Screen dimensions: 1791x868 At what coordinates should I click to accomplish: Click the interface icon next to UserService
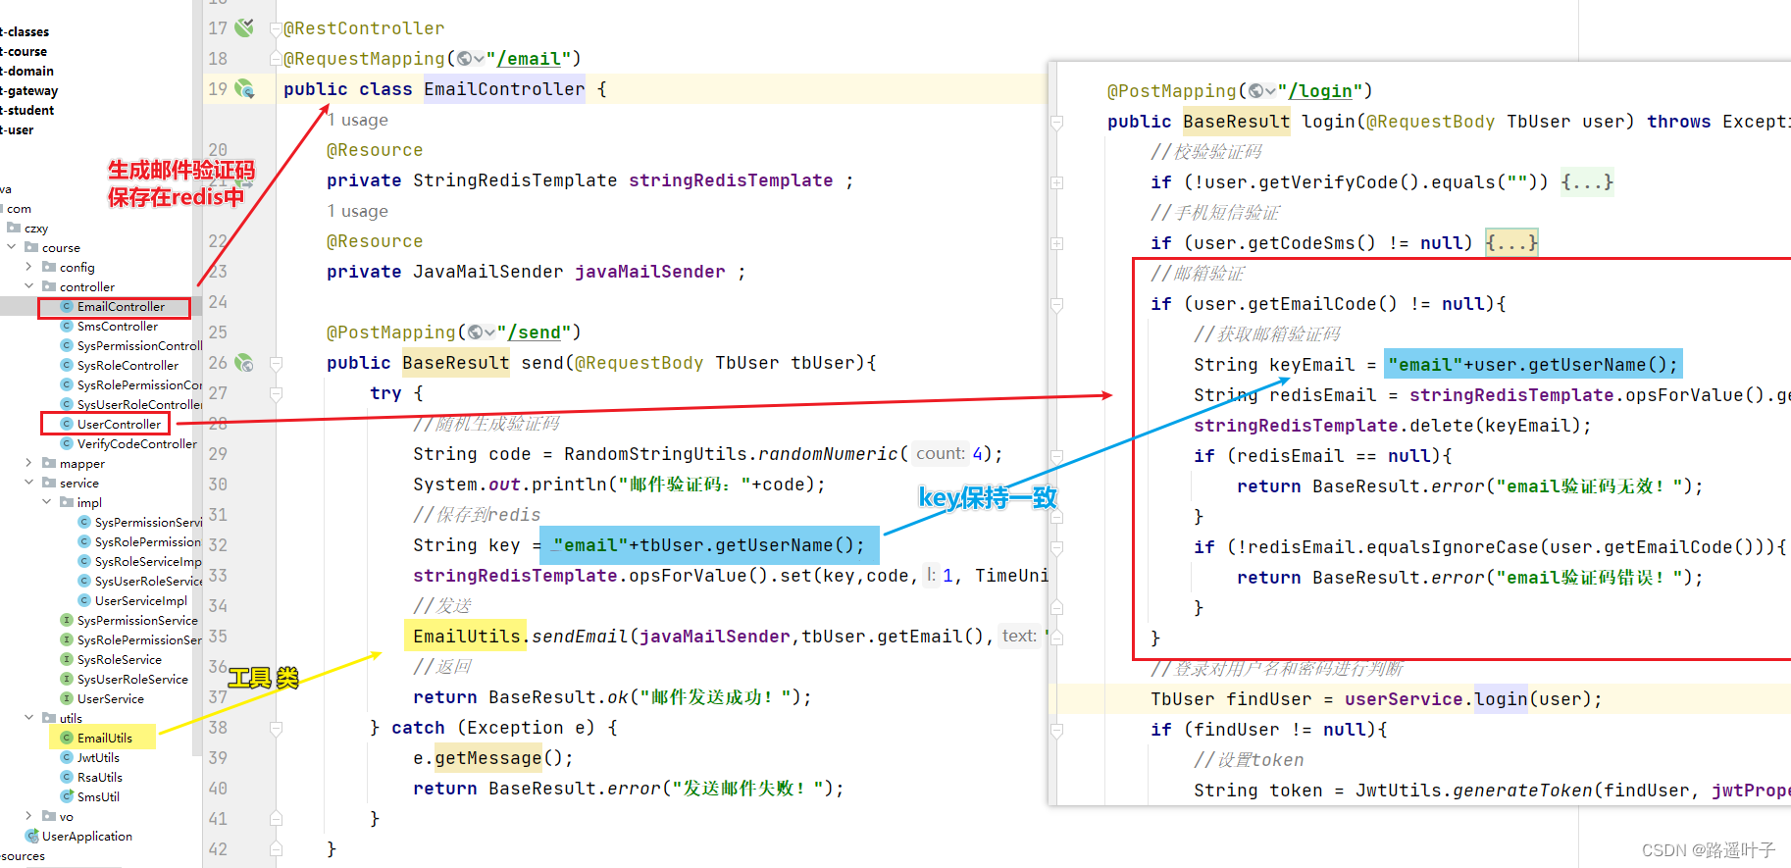click(67, 699)
